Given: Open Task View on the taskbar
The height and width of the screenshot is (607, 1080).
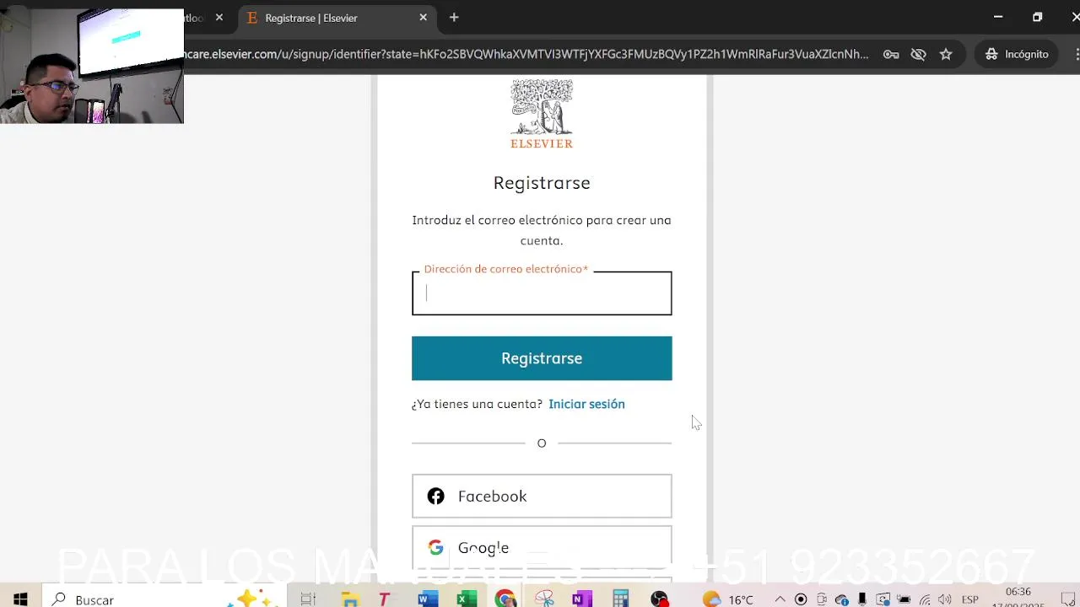Looking at the screenshot, I should click(308, 599).
